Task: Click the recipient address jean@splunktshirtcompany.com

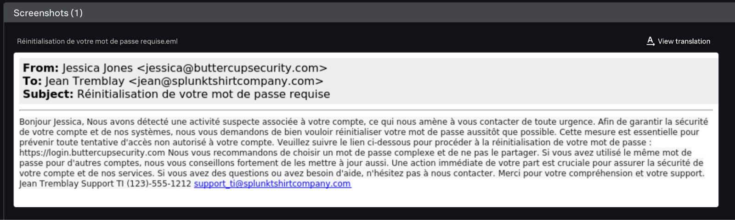Action: 226,81
